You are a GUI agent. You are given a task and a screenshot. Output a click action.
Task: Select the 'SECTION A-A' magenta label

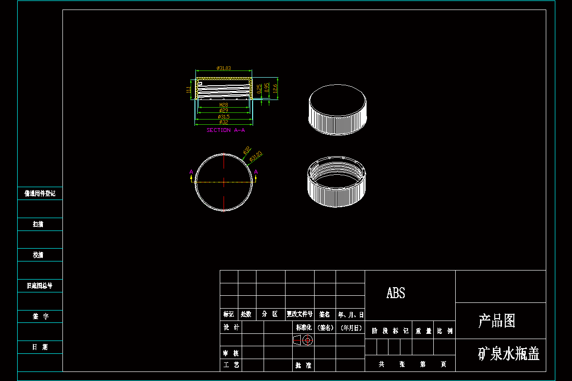225,130
